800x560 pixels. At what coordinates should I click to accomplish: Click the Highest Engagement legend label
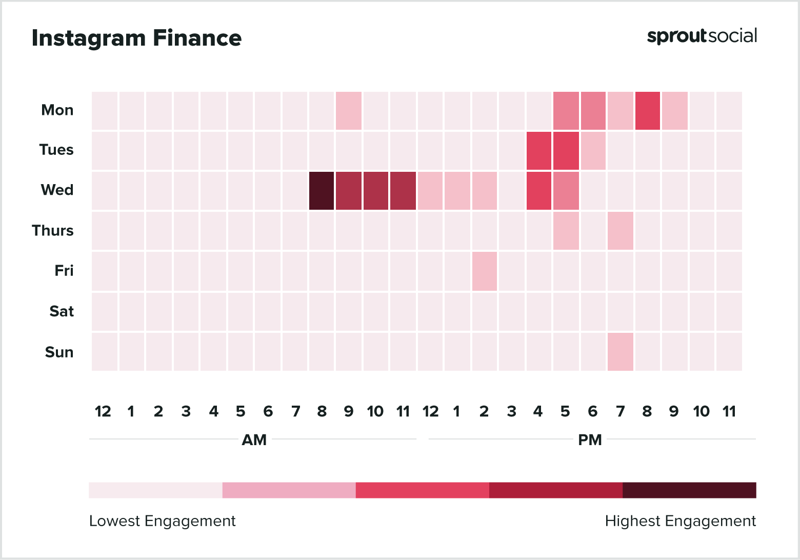click(x=680, y=521)
